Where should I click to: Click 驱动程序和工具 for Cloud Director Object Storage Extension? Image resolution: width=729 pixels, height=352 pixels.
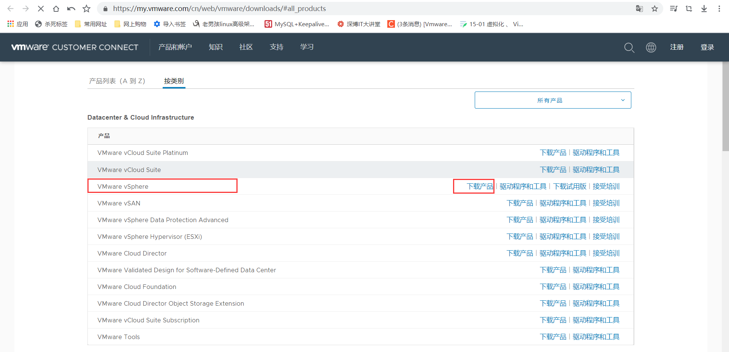[596, 303]
